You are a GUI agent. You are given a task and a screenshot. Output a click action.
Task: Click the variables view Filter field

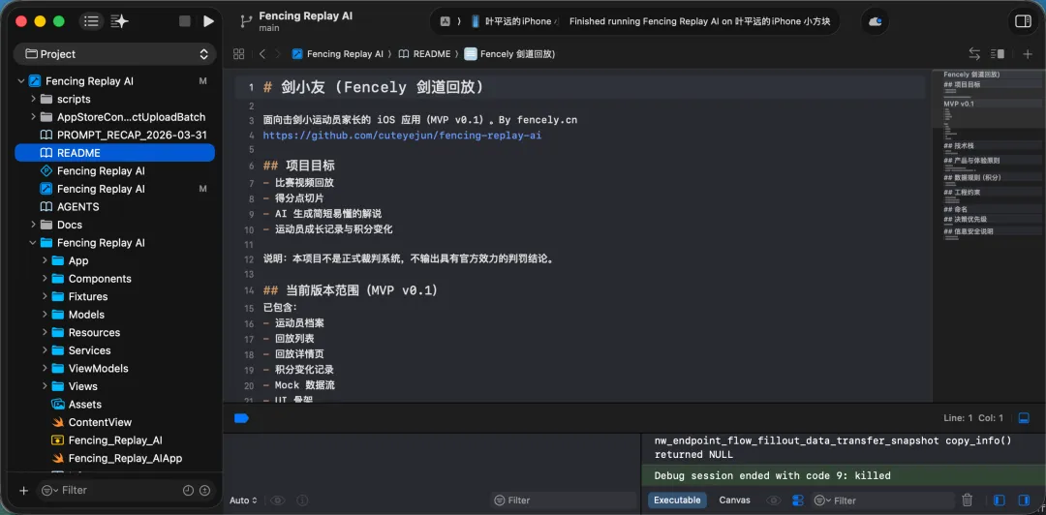click(x=564, y=500)
